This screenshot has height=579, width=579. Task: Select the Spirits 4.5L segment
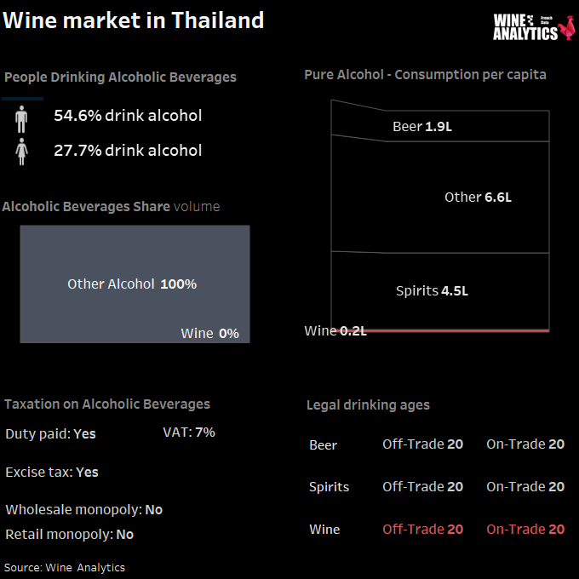pos(440,290)
